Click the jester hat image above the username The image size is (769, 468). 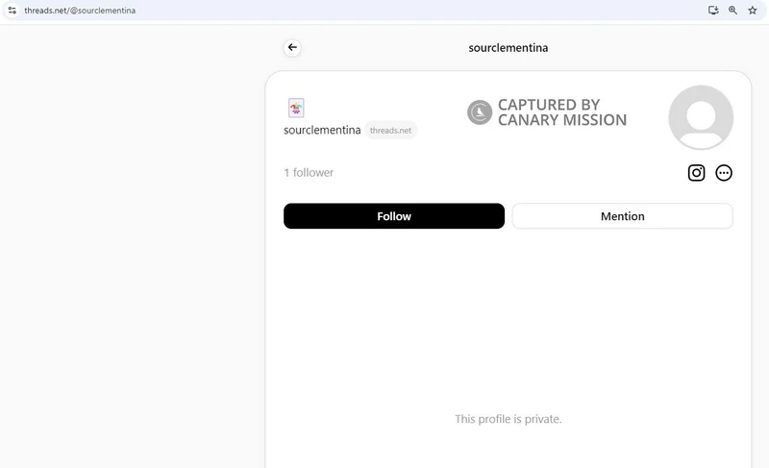point(296,108)
